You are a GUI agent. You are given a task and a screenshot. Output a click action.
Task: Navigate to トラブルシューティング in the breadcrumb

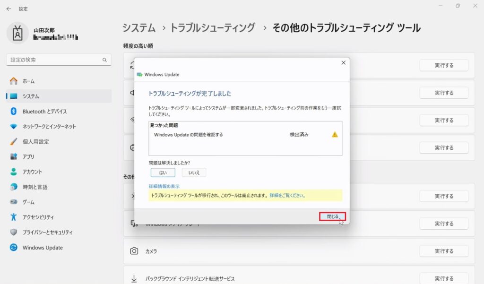213,28
